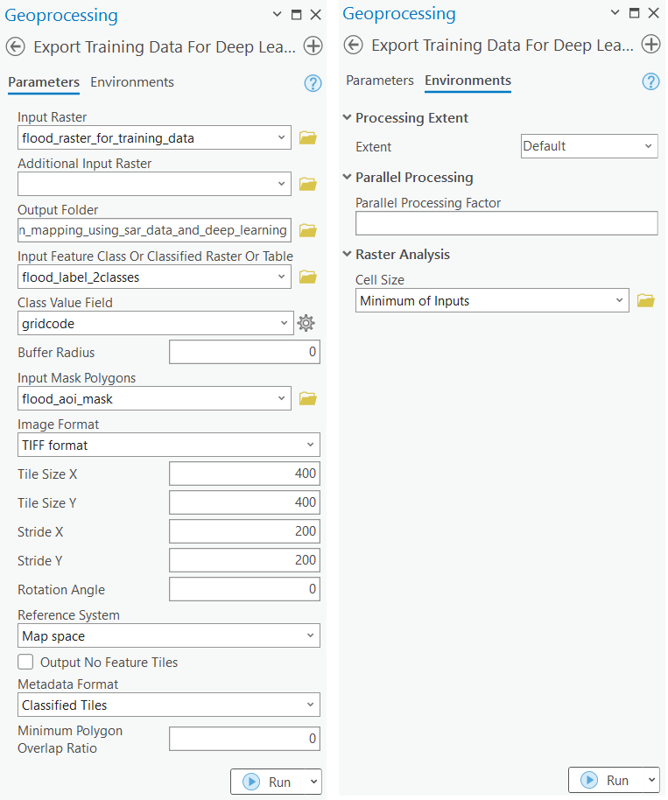Open the Metadata Format dropdown
Viewport: 668px width, 800px height.
pos(169,705)
